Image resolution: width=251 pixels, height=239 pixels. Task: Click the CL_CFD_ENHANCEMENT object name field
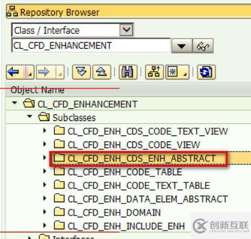[x=91, y=46]
